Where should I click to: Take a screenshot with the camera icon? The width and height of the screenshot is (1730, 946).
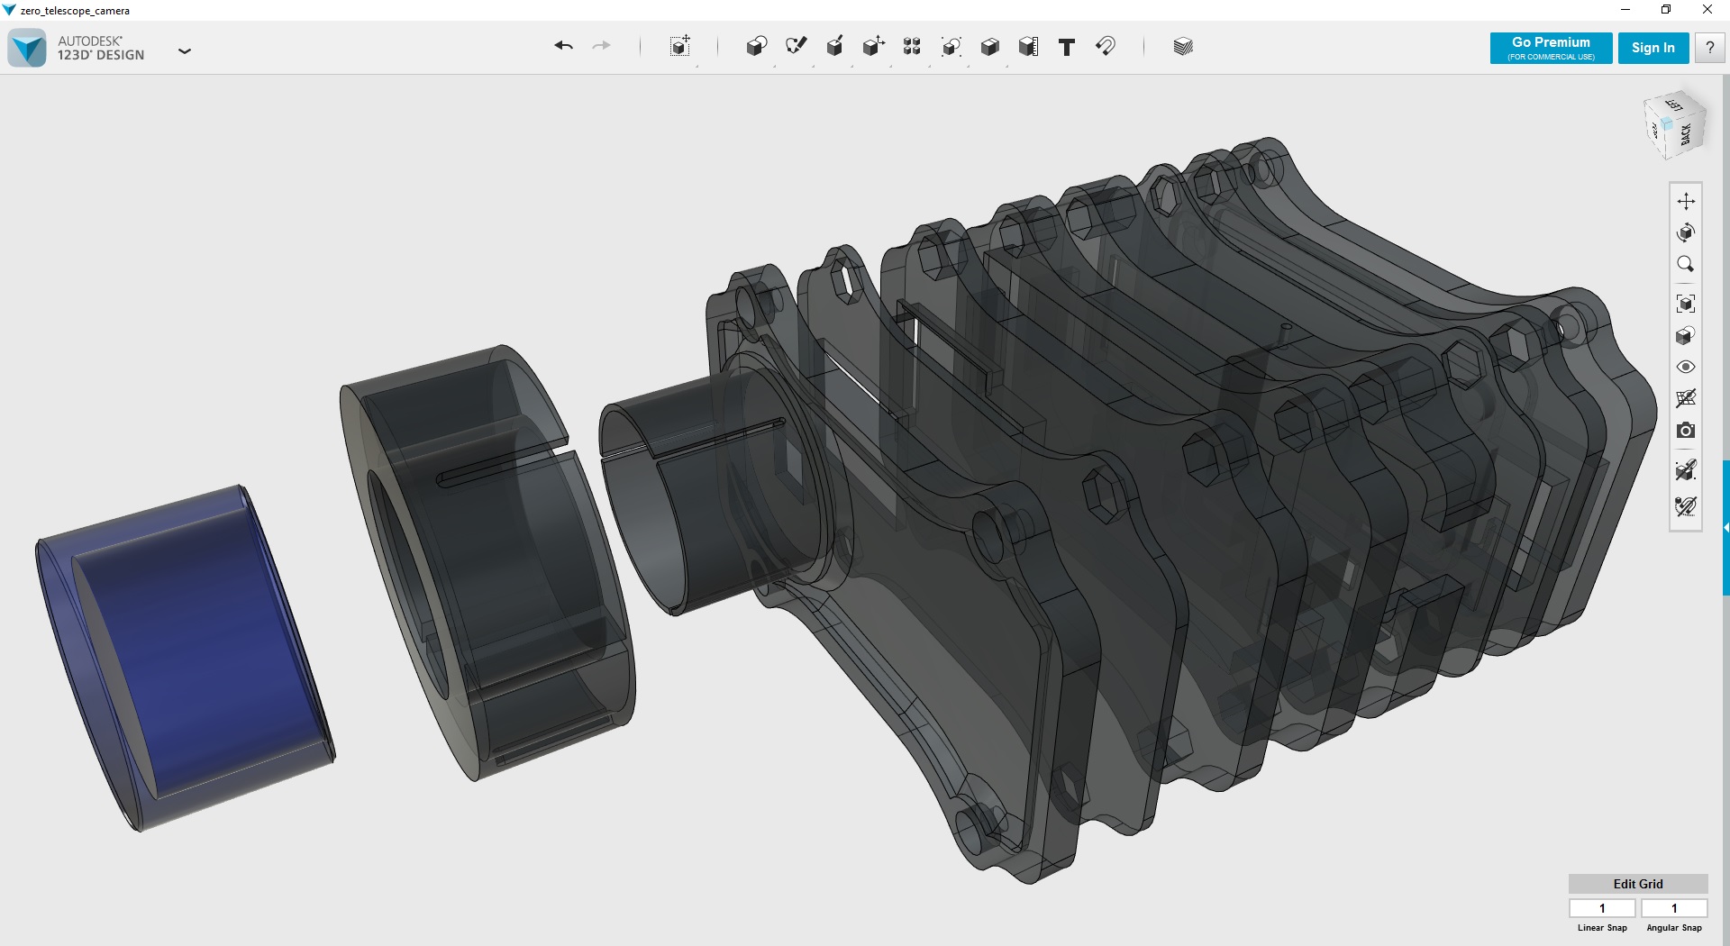(1686, 431)
